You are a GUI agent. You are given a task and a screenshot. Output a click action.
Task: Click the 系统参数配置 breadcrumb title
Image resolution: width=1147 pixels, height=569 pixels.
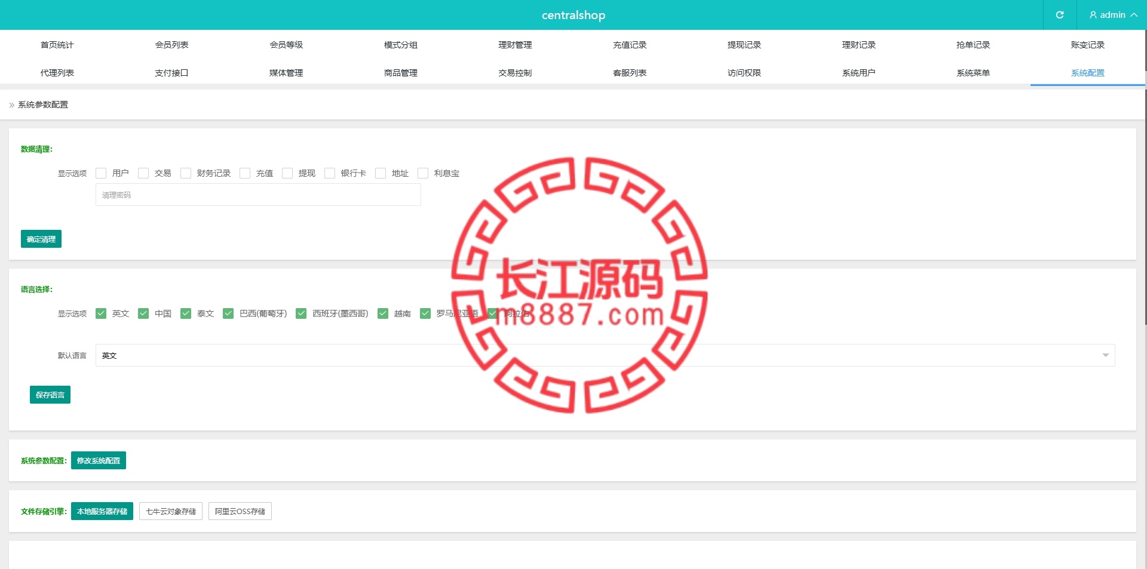pos(43,104)
